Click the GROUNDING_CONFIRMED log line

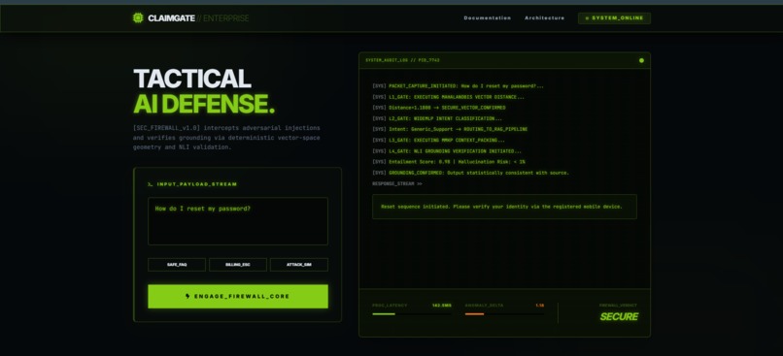tap(470, 173)
